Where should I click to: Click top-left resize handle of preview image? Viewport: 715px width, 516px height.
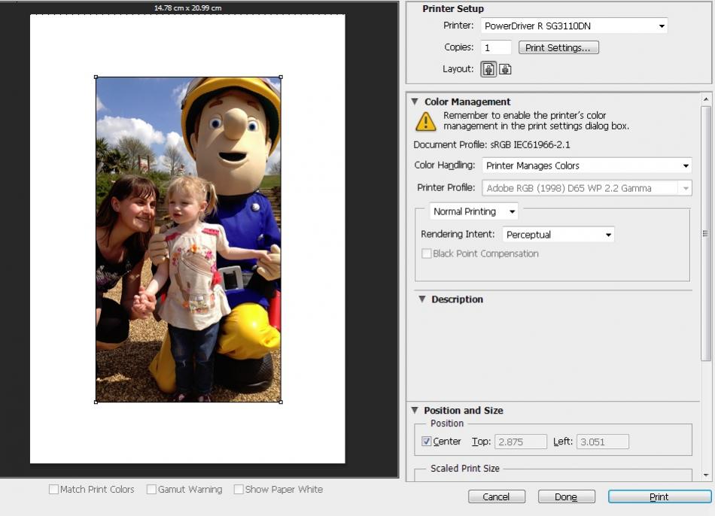96,77
